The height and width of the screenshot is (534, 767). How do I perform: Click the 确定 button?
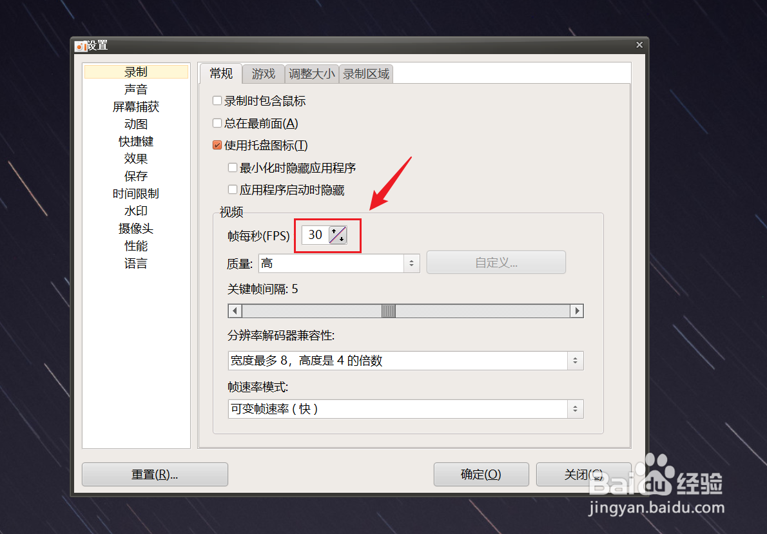click(481, 474)
